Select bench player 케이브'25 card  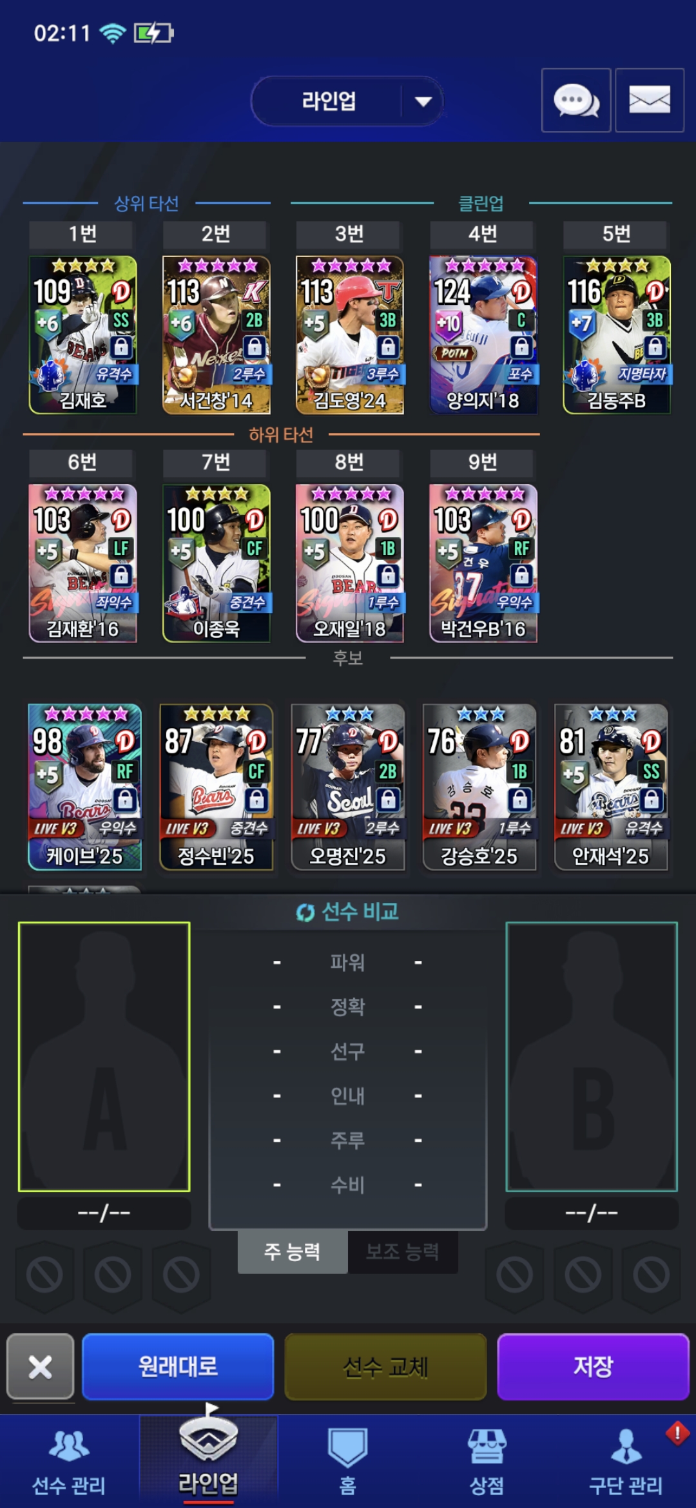pyautogui.click(x=84, y=787)
